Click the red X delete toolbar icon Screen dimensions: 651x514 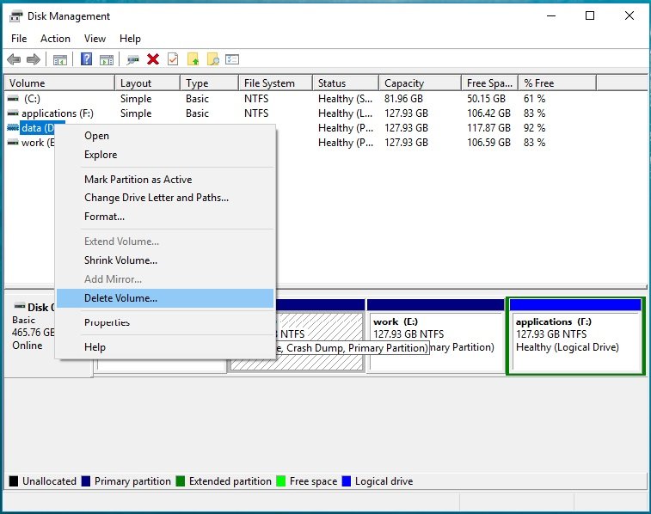click(x=153, y=59)
